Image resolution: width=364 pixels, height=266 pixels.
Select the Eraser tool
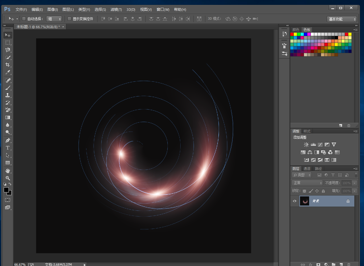pyautogui.click(x=8, y=110)
